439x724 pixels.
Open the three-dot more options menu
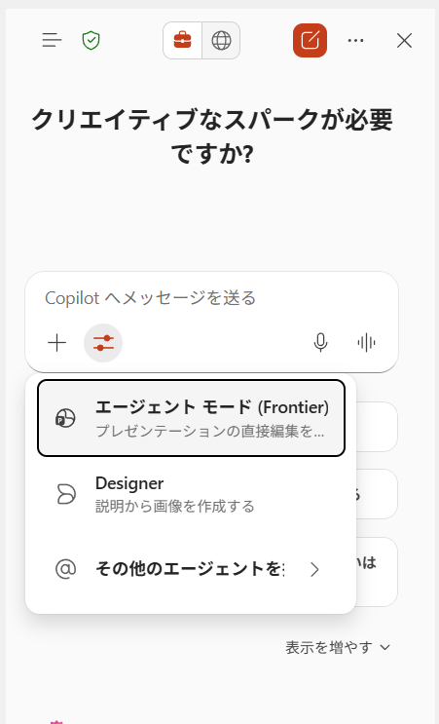click(355, 41)
